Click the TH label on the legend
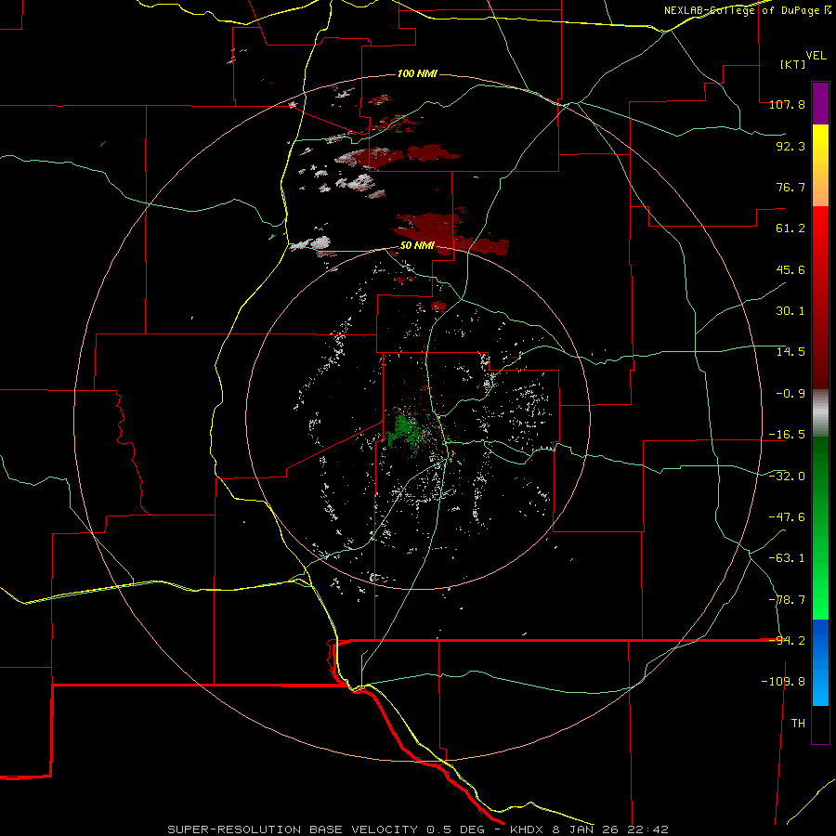This screenshot has height=836, width=836. (798, 724)
